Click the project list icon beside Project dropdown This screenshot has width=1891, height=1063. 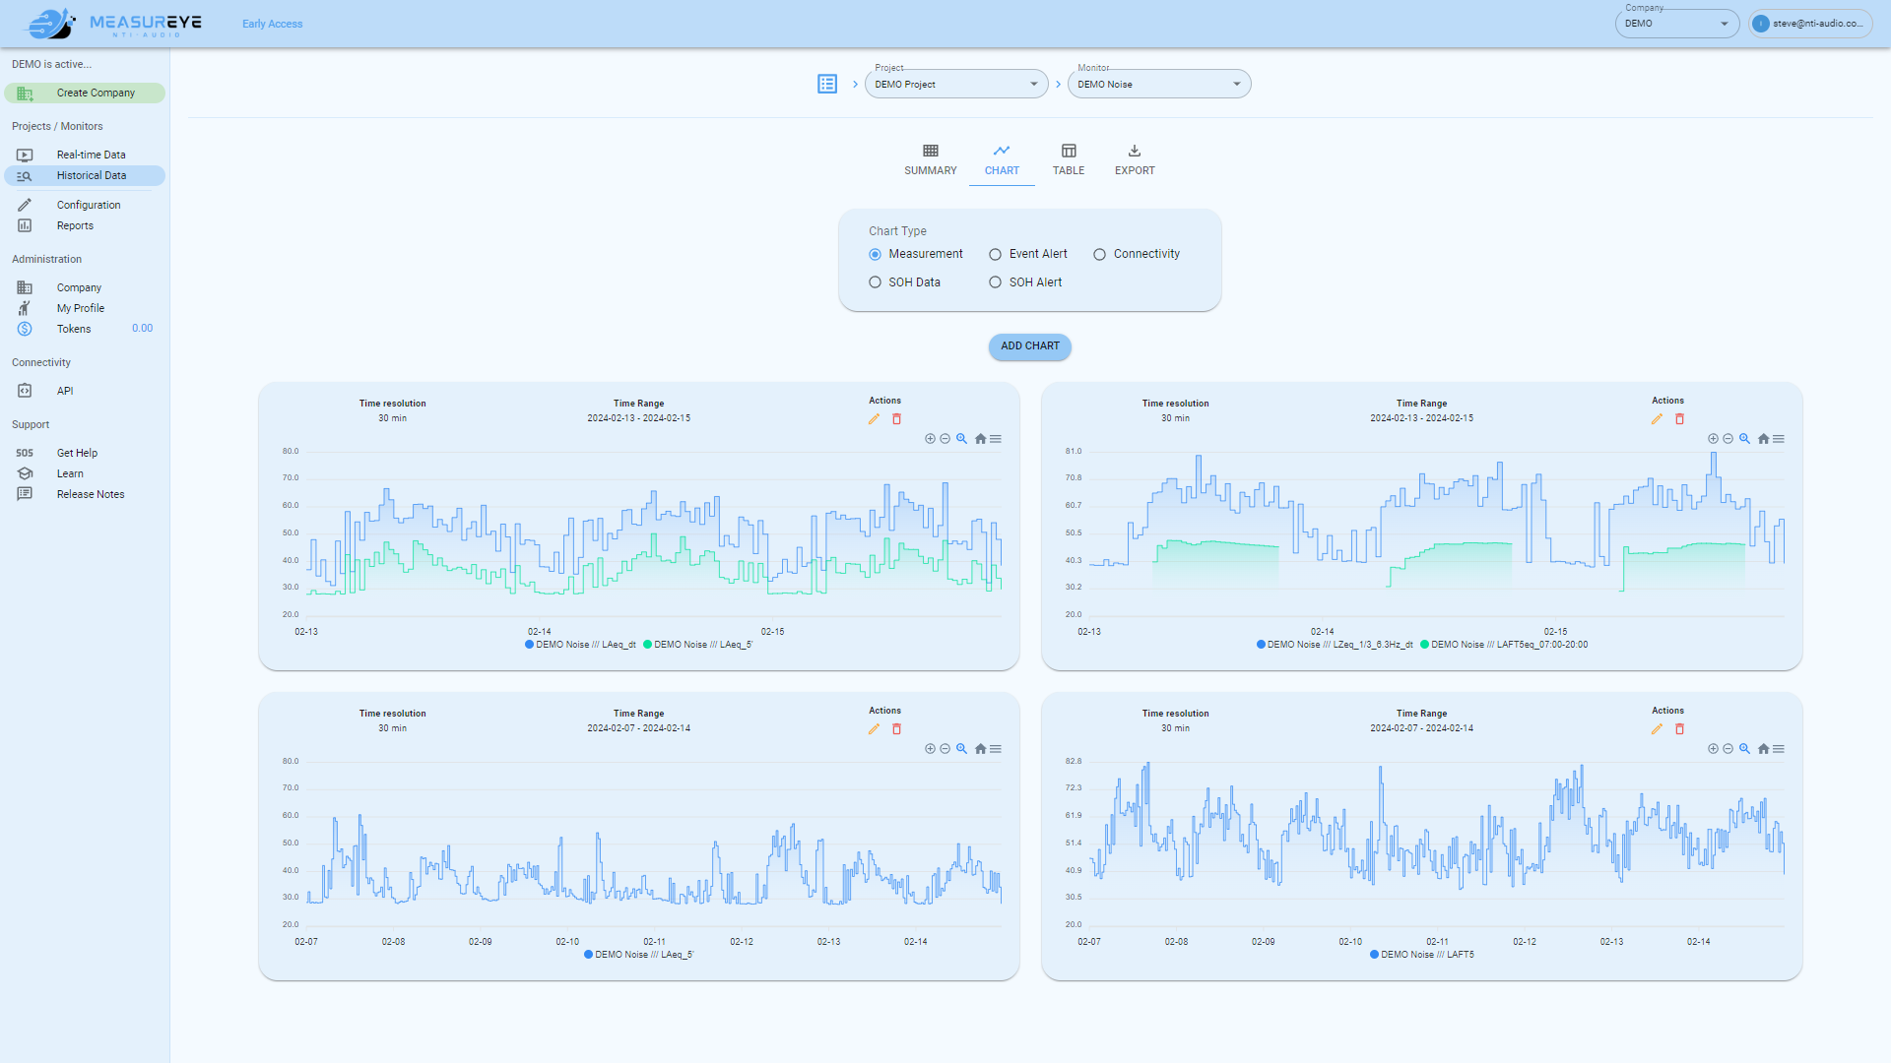(827, 85)
